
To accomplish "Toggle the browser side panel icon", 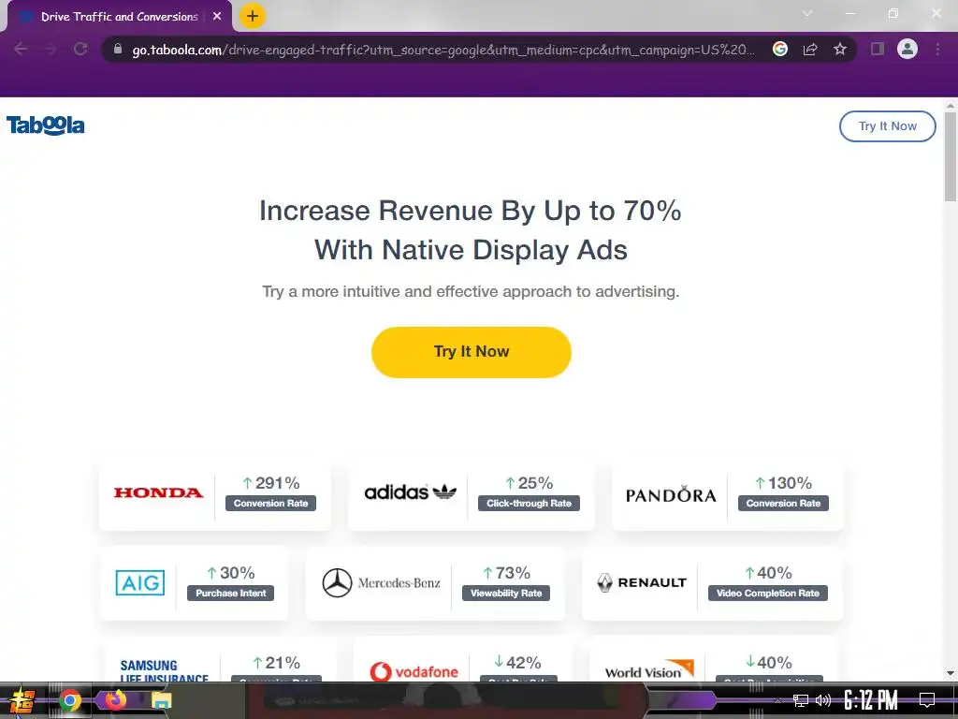I will 878,49.
